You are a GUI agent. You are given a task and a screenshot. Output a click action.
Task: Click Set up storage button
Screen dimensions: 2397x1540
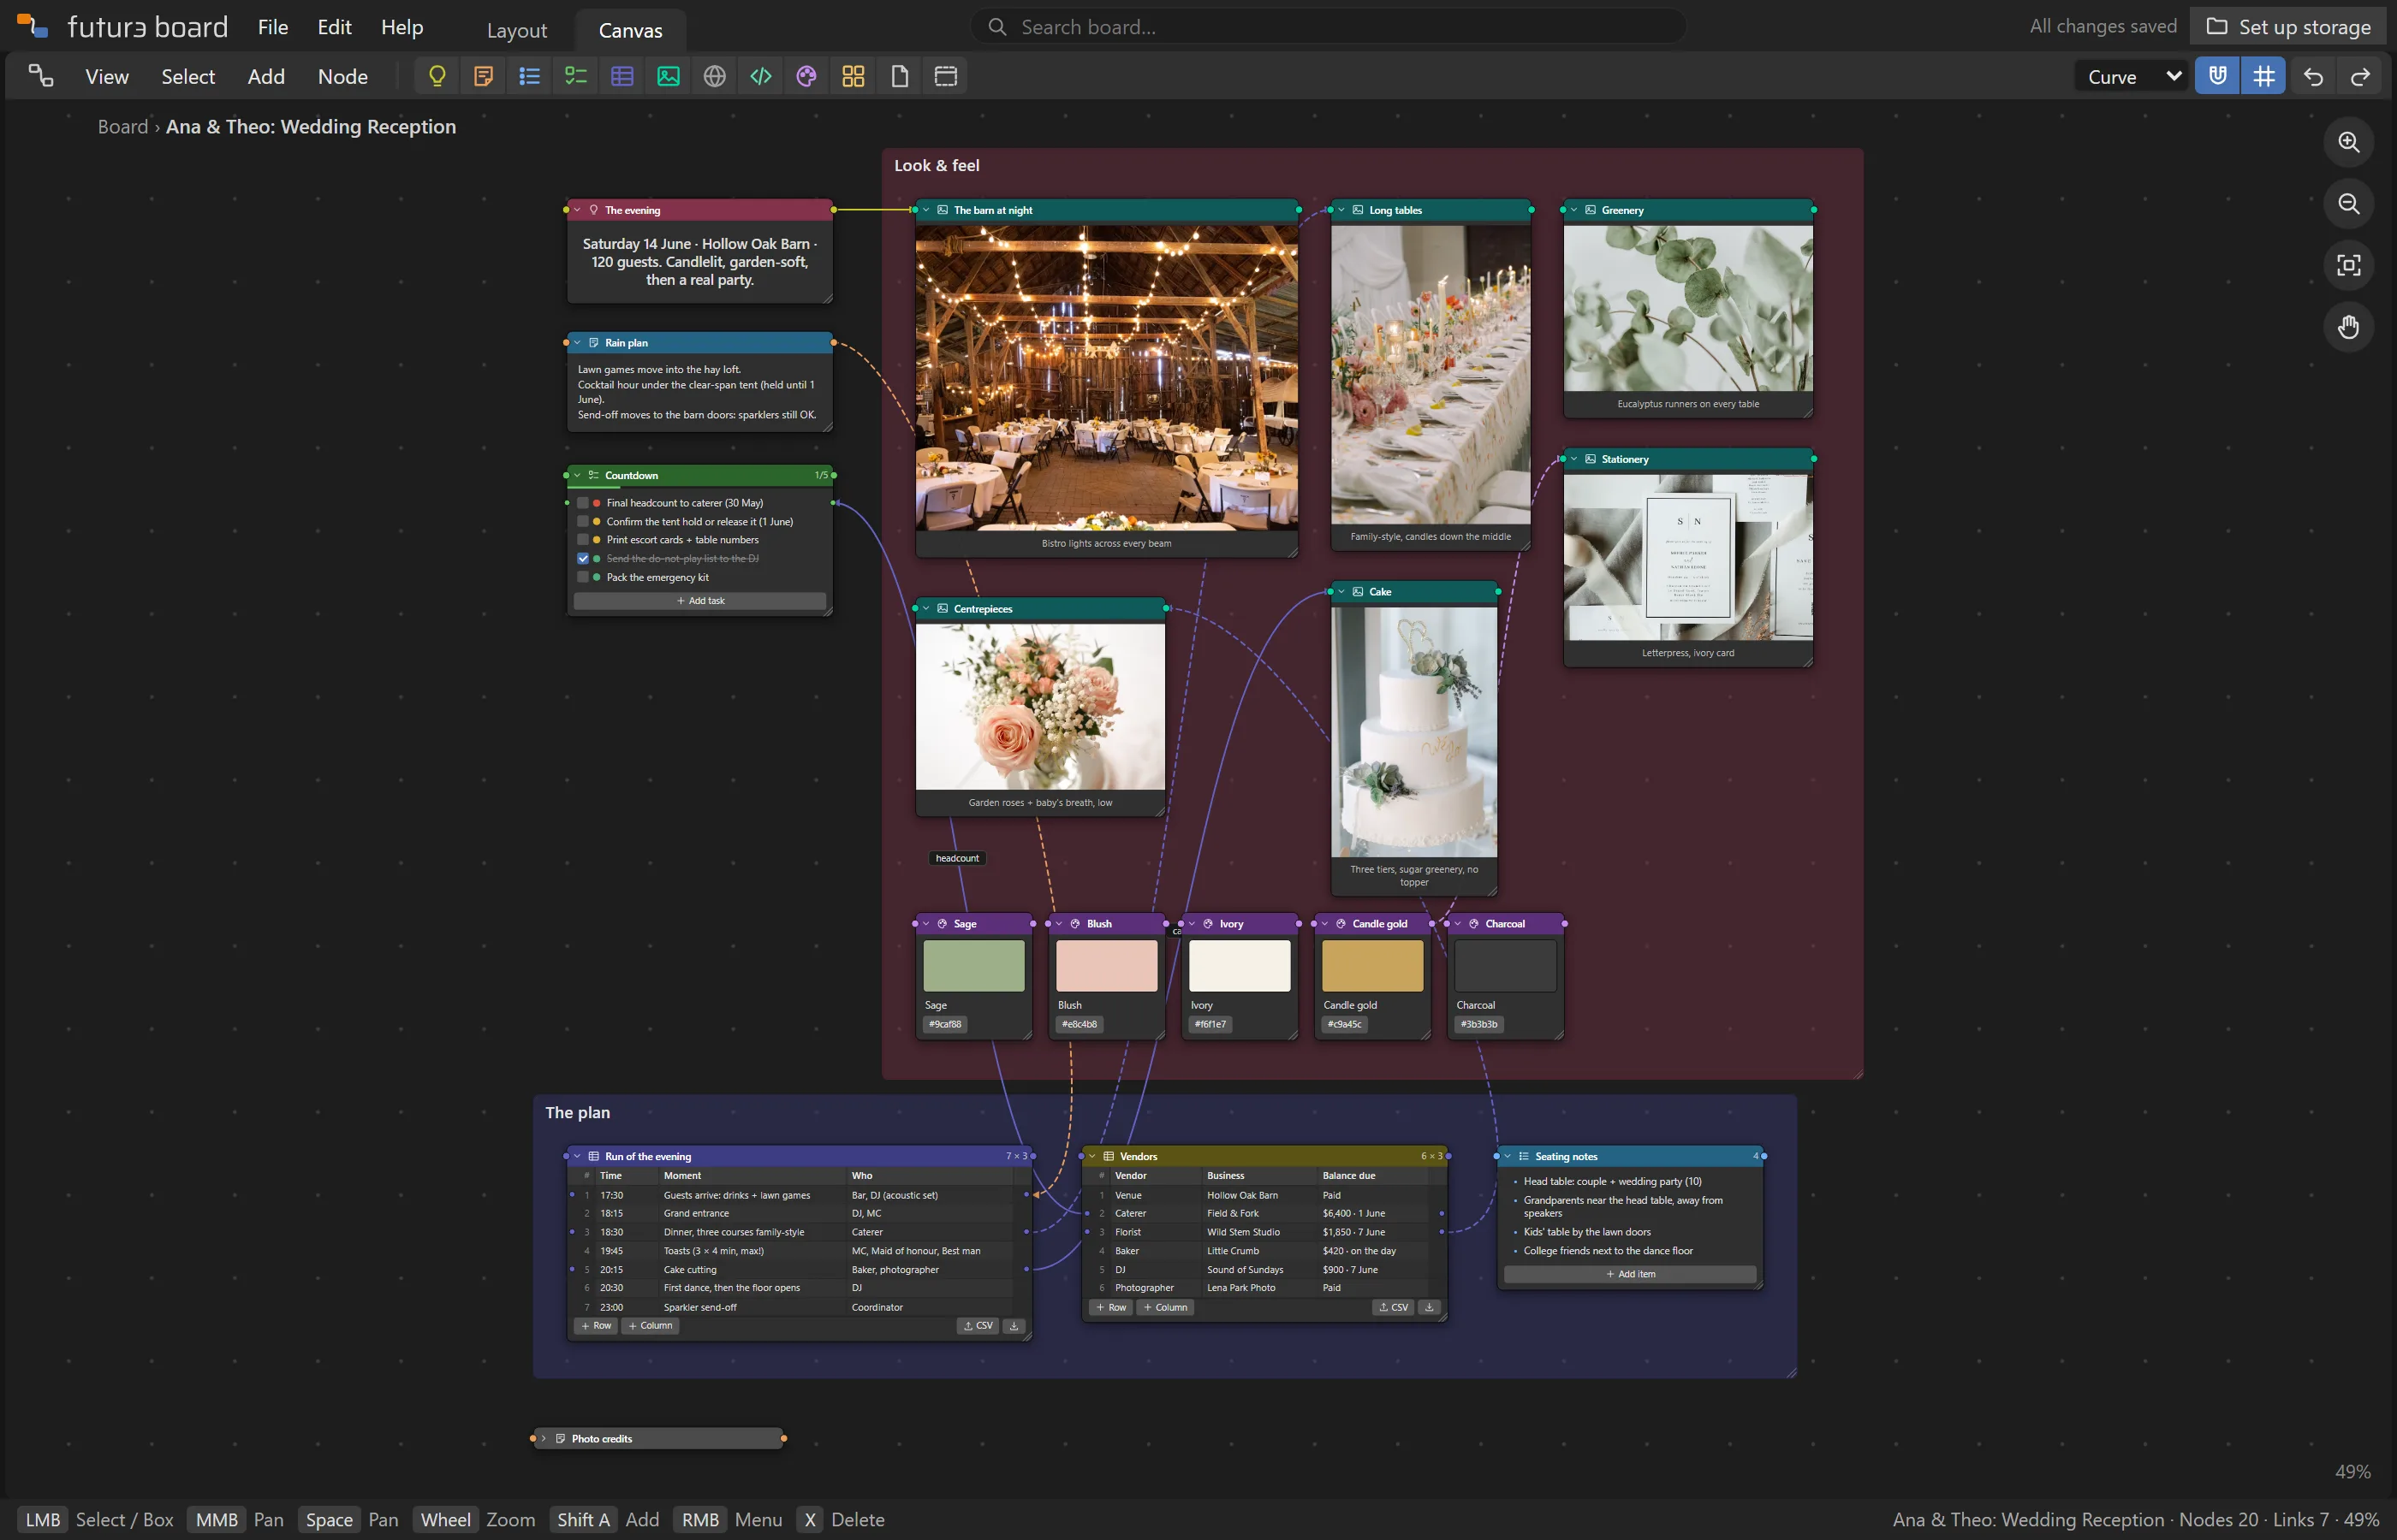point(2289,27)
